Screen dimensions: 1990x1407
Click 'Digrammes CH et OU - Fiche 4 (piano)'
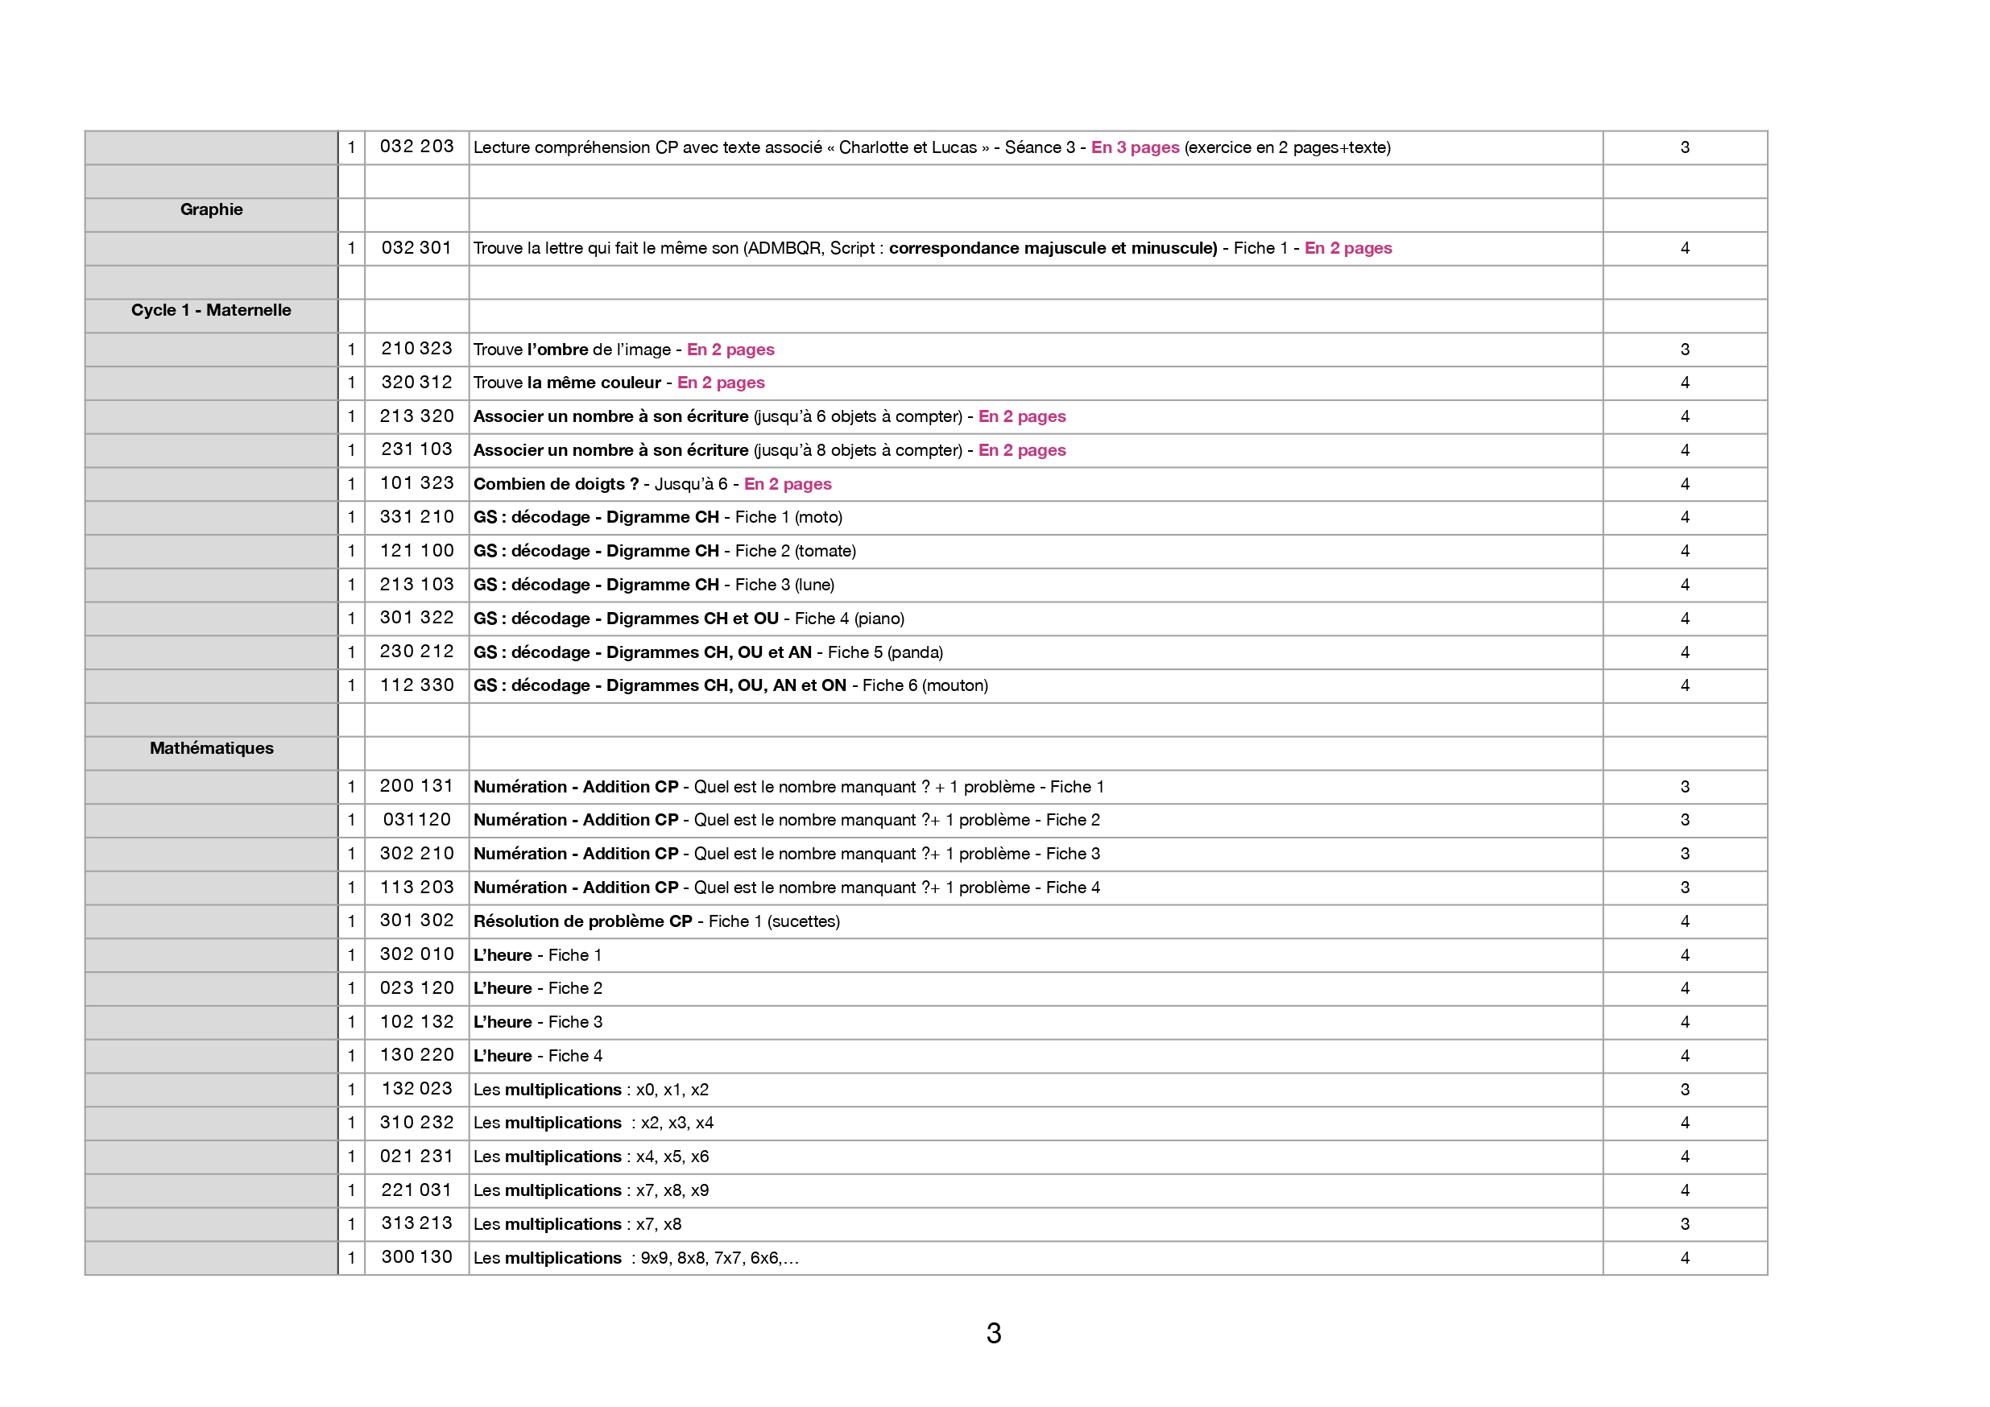(755, 618)
